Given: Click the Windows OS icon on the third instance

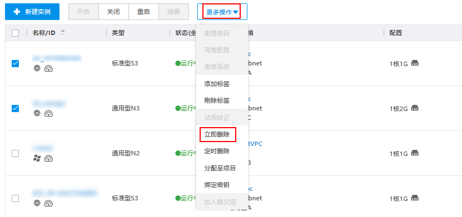Looking at the screenshot, I should (37, 159).
